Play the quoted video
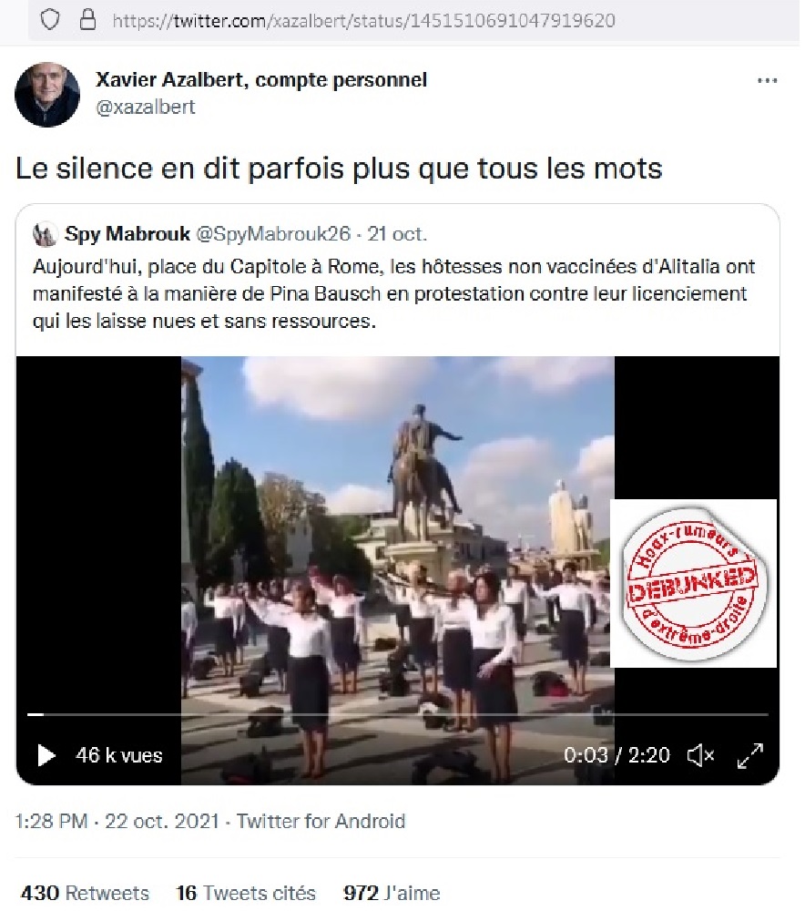The image size is (805, 911). tap(46, 755)
